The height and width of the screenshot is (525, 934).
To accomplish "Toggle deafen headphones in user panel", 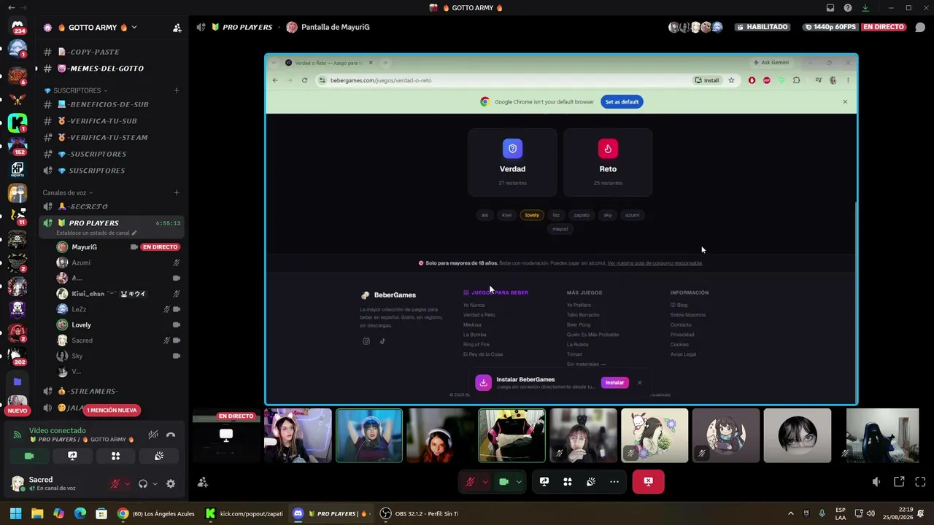I will [143, 483].
